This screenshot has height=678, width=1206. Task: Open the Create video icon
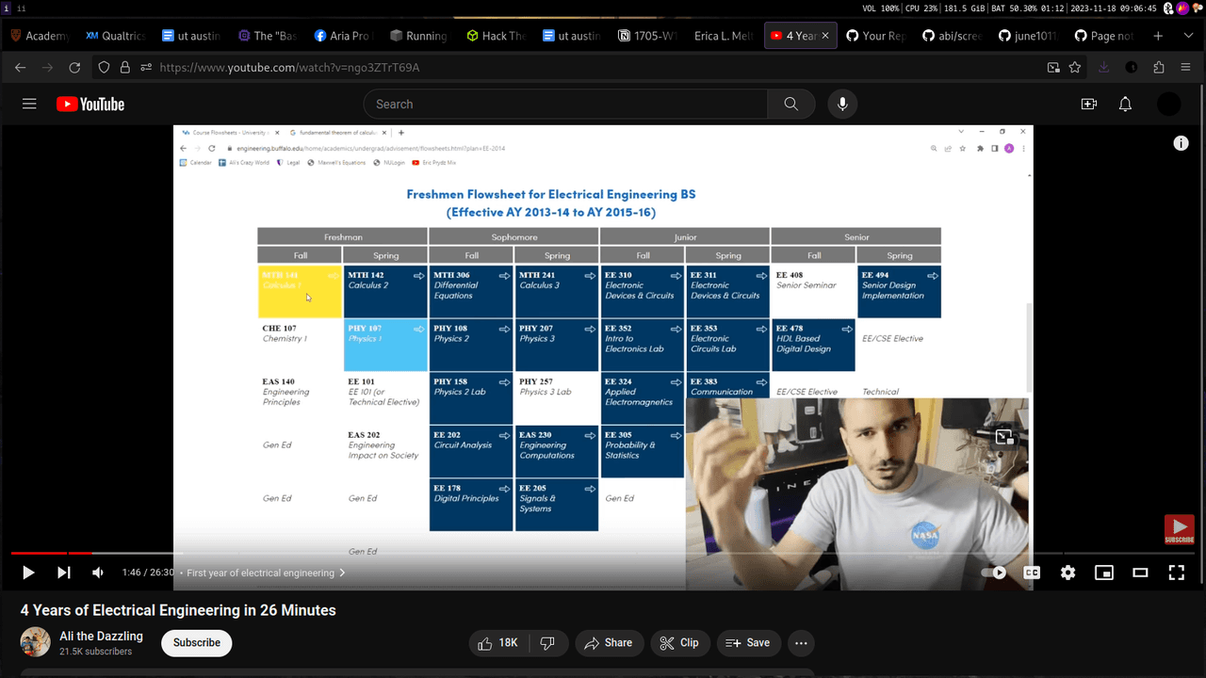[1089, 105]
